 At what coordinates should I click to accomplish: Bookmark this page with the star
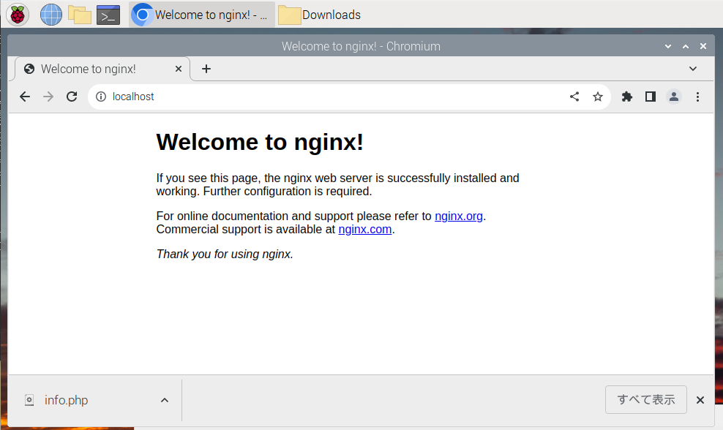coord(598,97)
